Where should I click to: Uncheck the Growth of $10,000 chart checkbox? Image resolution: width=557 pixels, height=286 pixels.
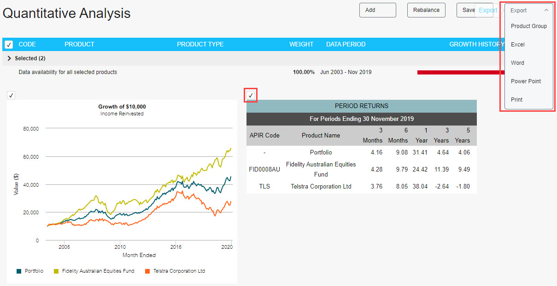[x=11, y=95]
